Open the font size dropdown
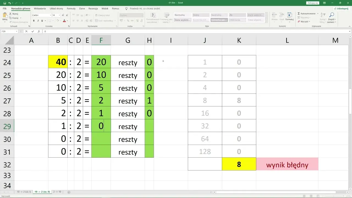 tap(59, 15)
